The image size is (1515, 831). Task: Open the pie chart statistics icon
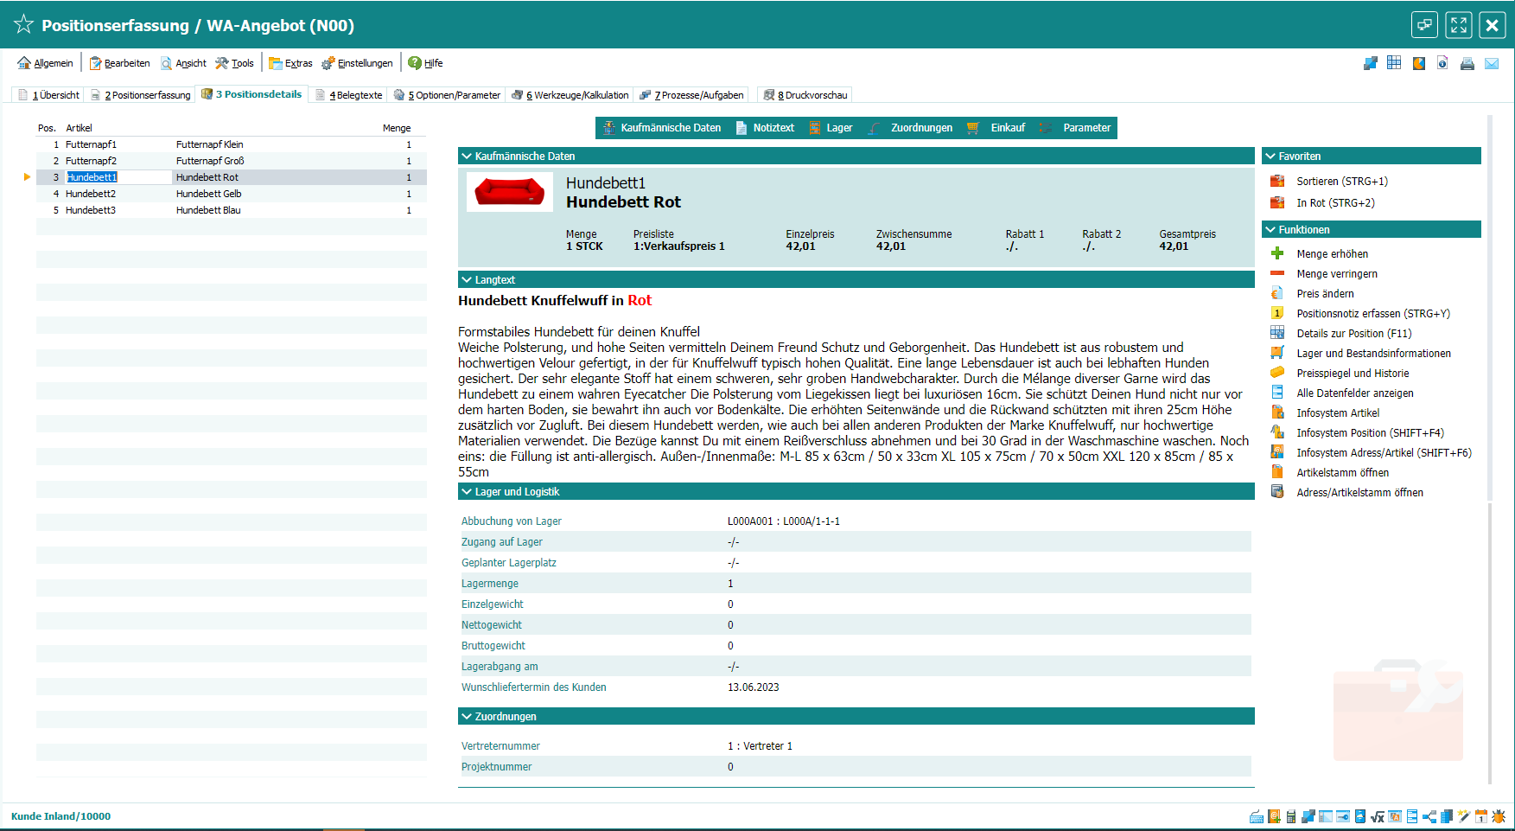click(1418, 63)
